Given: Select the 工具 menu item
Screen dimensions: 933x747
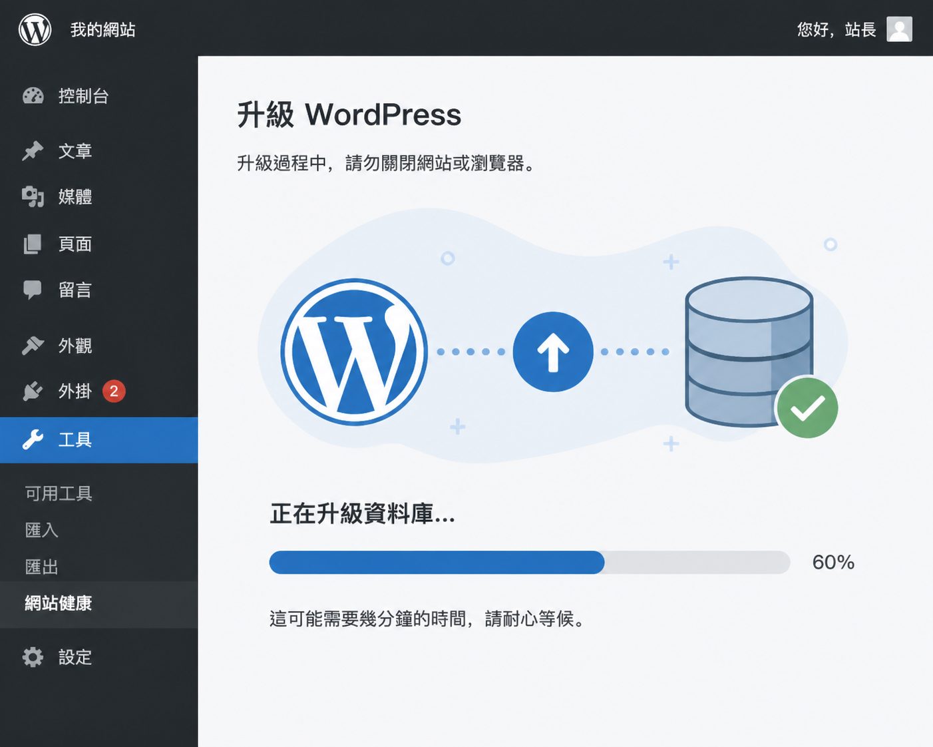Looking at the screenshot, I should coord(98,440).
